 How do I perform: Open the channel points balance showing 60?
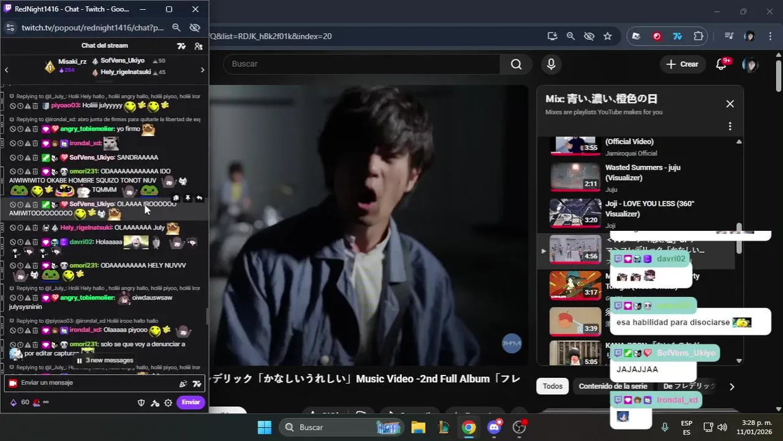(x=20, y=402)
